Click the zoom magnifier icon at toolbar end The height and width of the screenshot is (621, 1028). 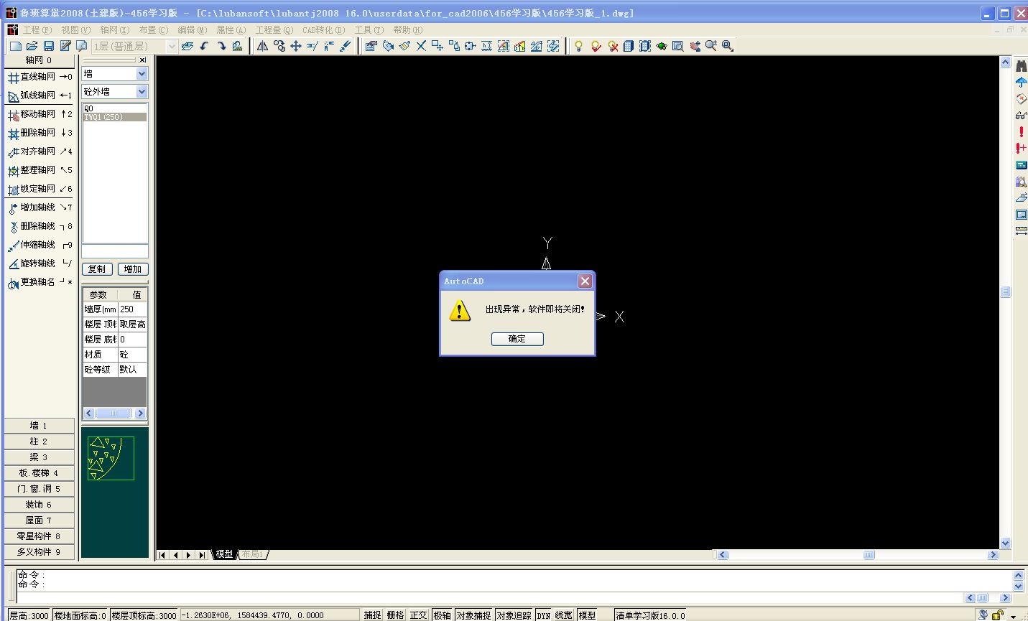pos(727,46)
